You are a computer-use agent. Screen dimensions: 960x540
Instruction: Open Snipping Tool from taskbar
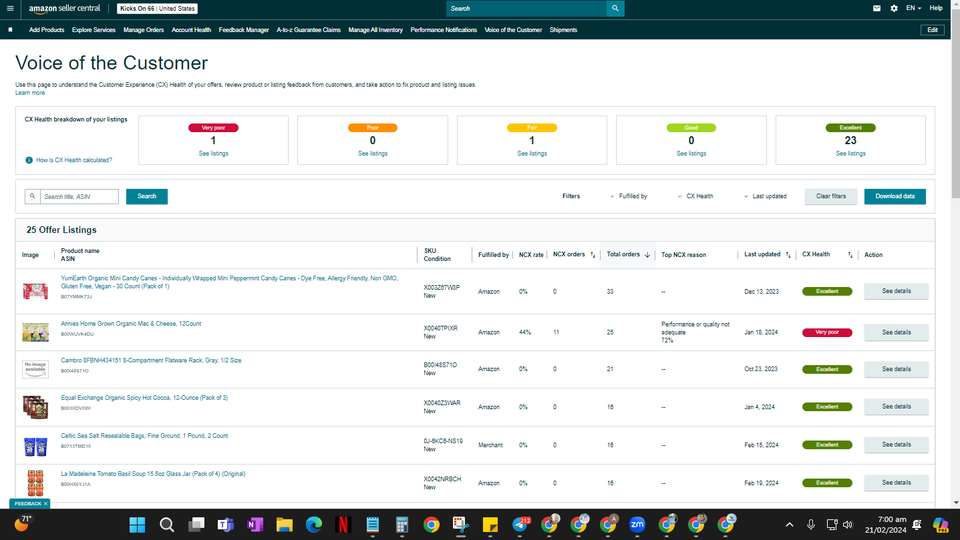point(461,525)
